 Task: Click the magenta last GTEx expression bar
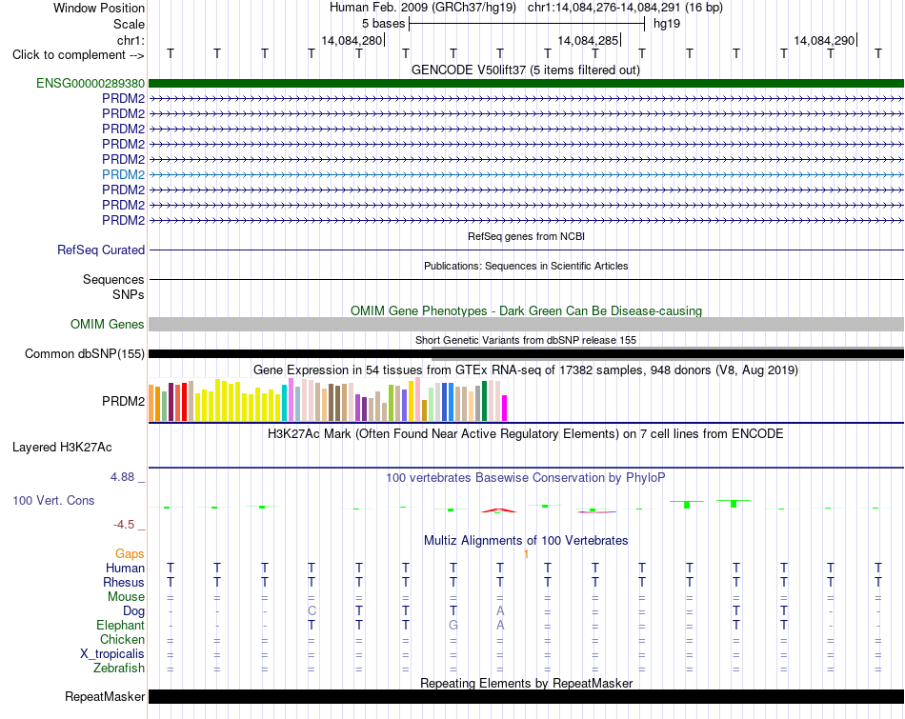505,408
